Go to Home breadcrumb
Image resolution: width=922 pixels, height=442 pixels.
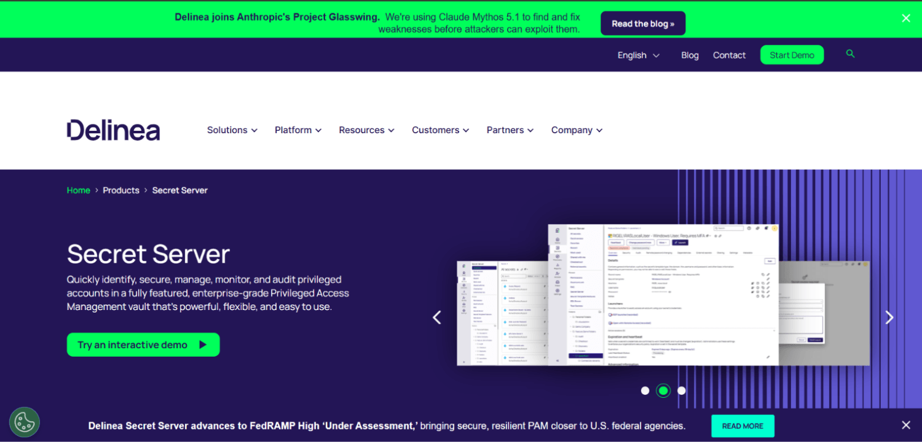[x=79, y=190]
